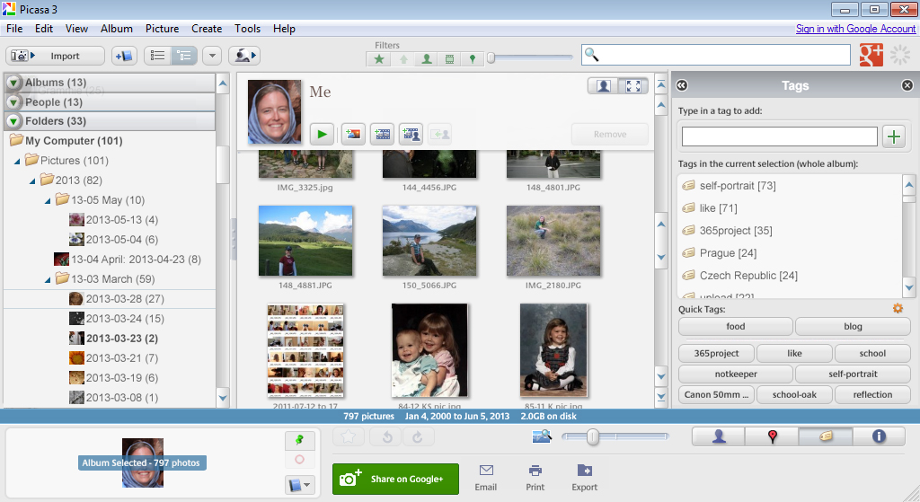Select the IMG_2180.JPG photo
Viewport: 920px width, 502px height.
[553, 241]
